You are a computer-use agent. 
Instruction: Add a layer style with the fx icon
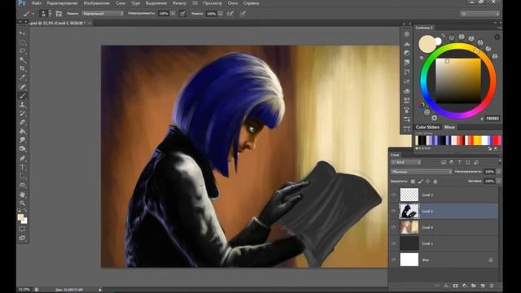(x=446, y=286)
